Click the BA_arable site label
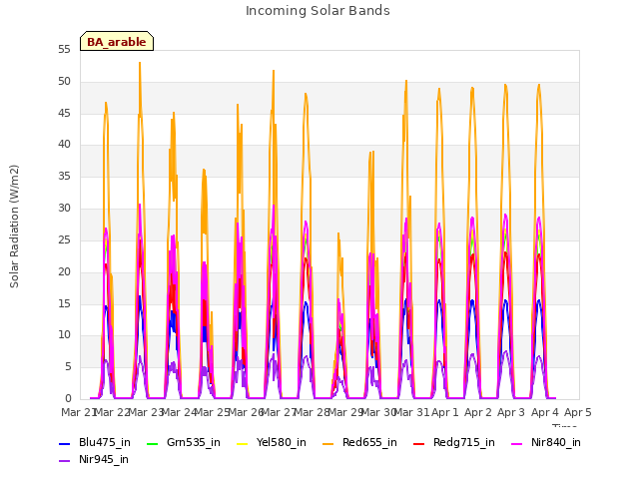The height and width of the screenshot is (479, 639). tap(117, 42)
